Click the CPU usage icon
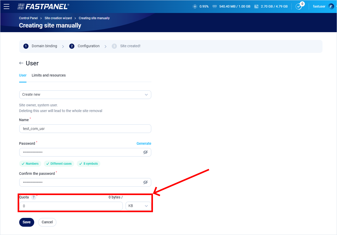Viewport: 337px width, 235px height. click(x=195, y=6)
